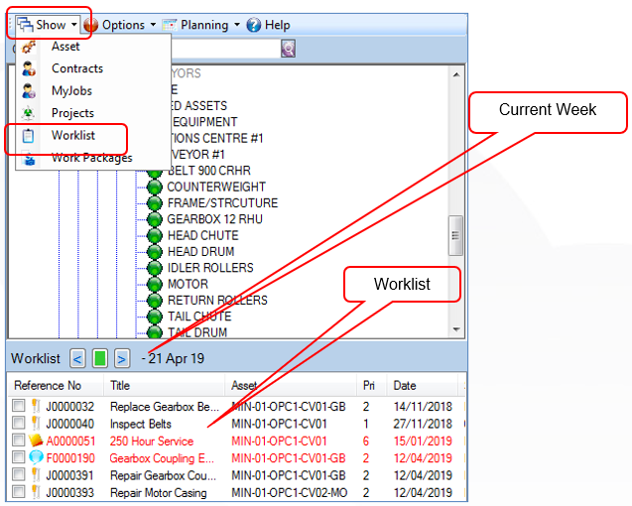Screen dimensions: 632x506
Task: Select Worklist from the Show menu
Action: [92, 136]
